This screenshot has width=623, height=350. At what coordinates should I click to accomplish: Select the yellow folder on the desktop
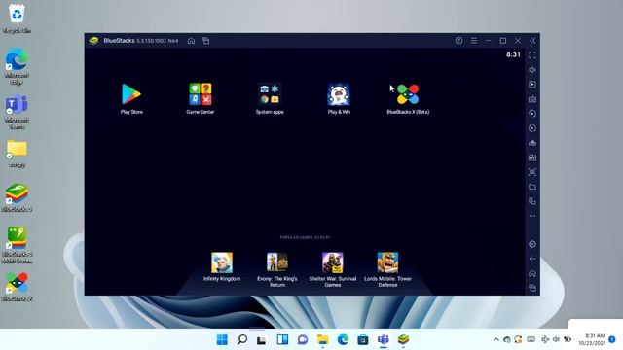[x=17, y=154]
